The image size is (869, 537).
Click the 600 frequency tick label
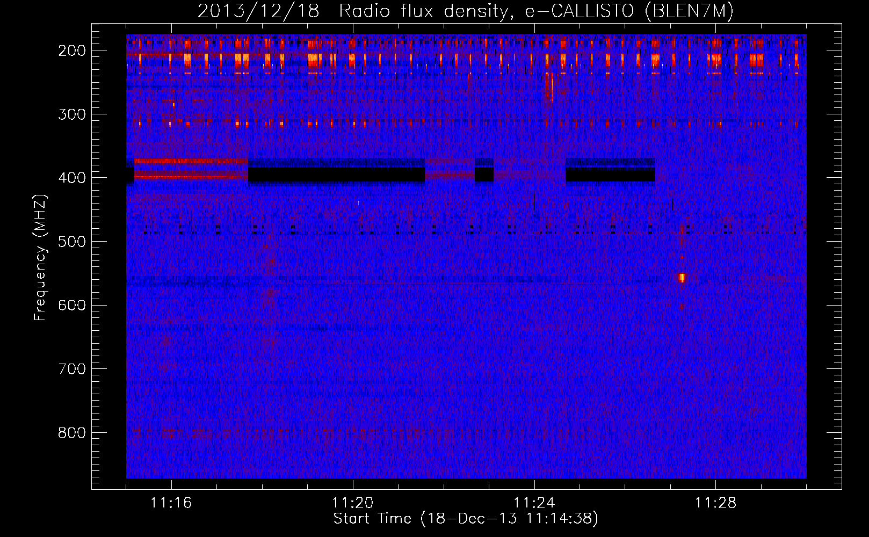click(x=72, y=305)
